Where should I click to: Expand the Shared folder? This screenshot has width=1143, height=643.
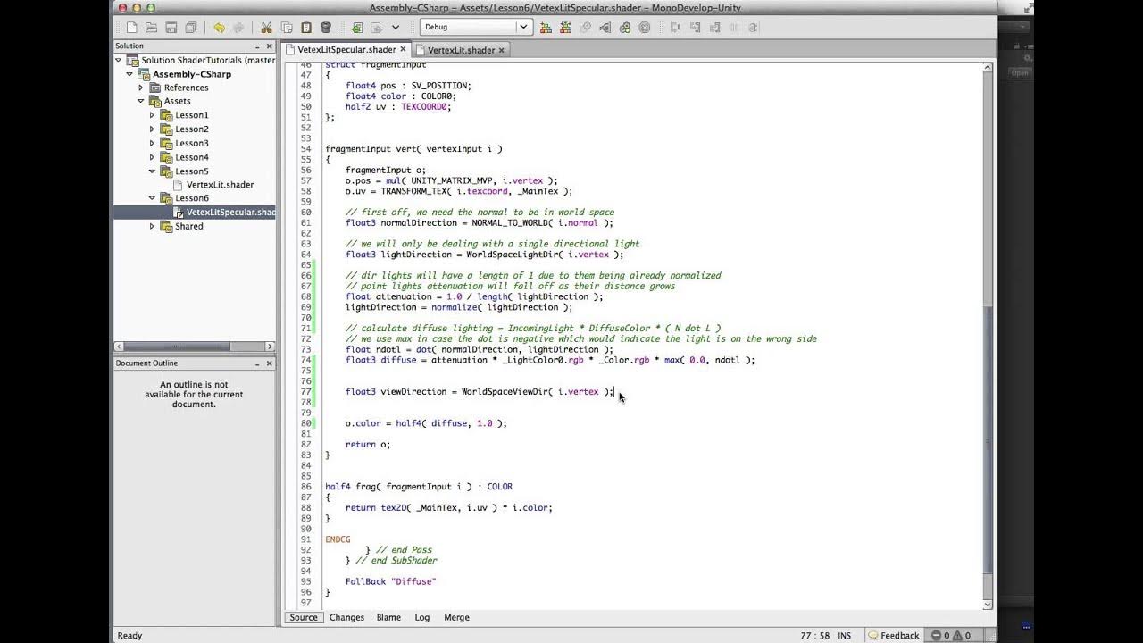[x=152, y=226]
